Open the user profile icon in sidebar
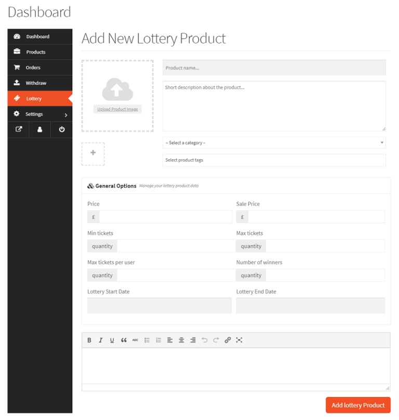This screenshot has width=399, height=420. click(40, 130)
